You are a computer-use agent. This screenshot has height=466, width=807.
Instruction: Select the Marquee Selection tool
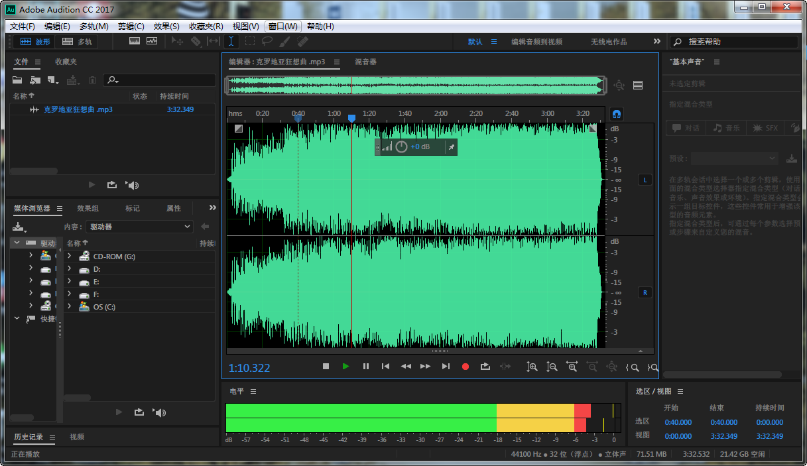click(250, 41)
